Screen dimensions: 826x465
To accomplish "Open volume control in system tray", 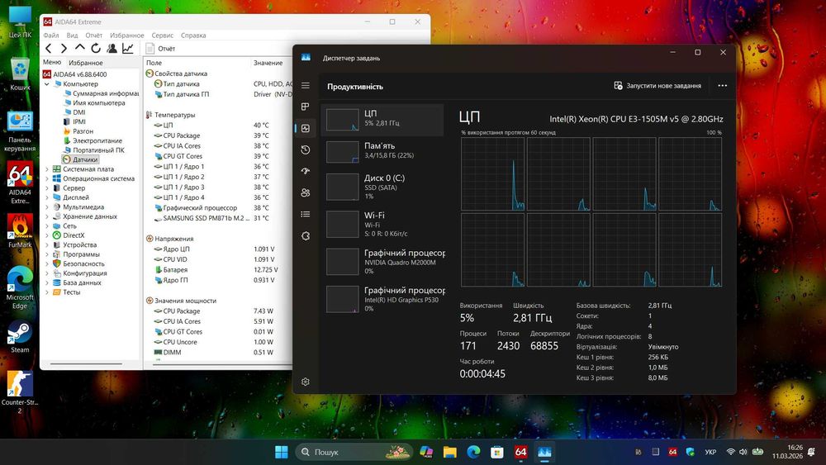I will (x=743, y=452).
